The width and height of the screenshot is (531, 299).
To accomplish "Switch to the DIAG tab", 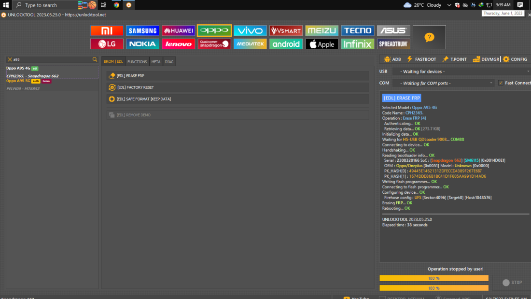I will 169,62.
